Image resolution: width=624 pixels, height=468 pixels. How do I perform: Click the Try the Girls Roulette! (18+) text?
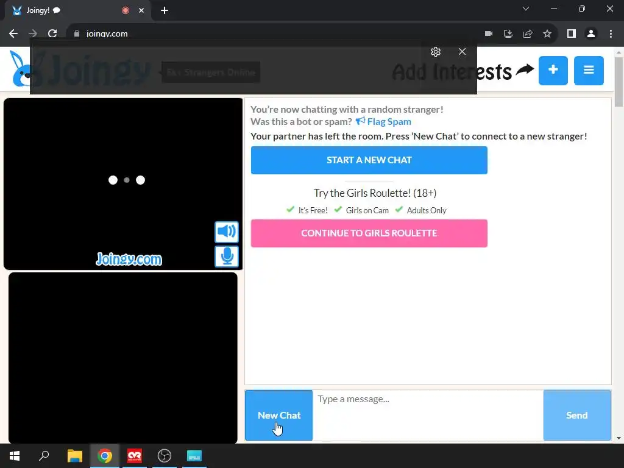375,193
